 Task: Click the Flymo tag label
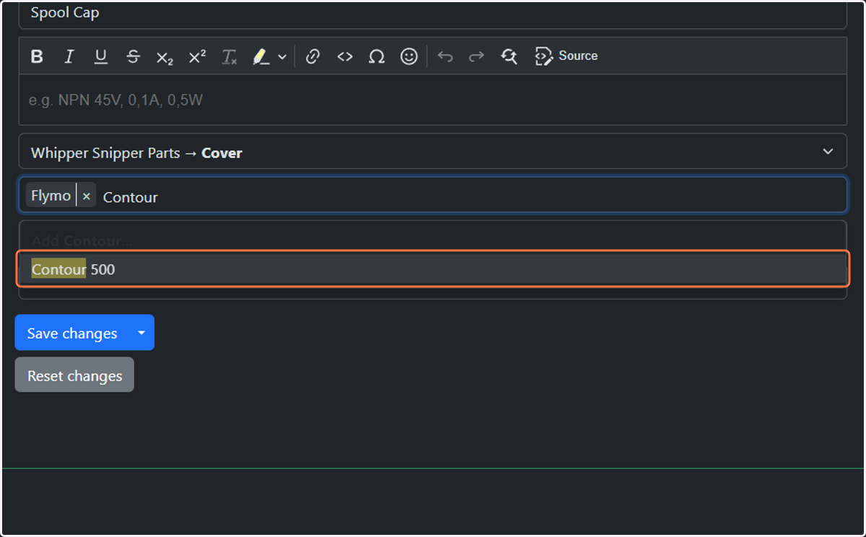click(51, 196)
